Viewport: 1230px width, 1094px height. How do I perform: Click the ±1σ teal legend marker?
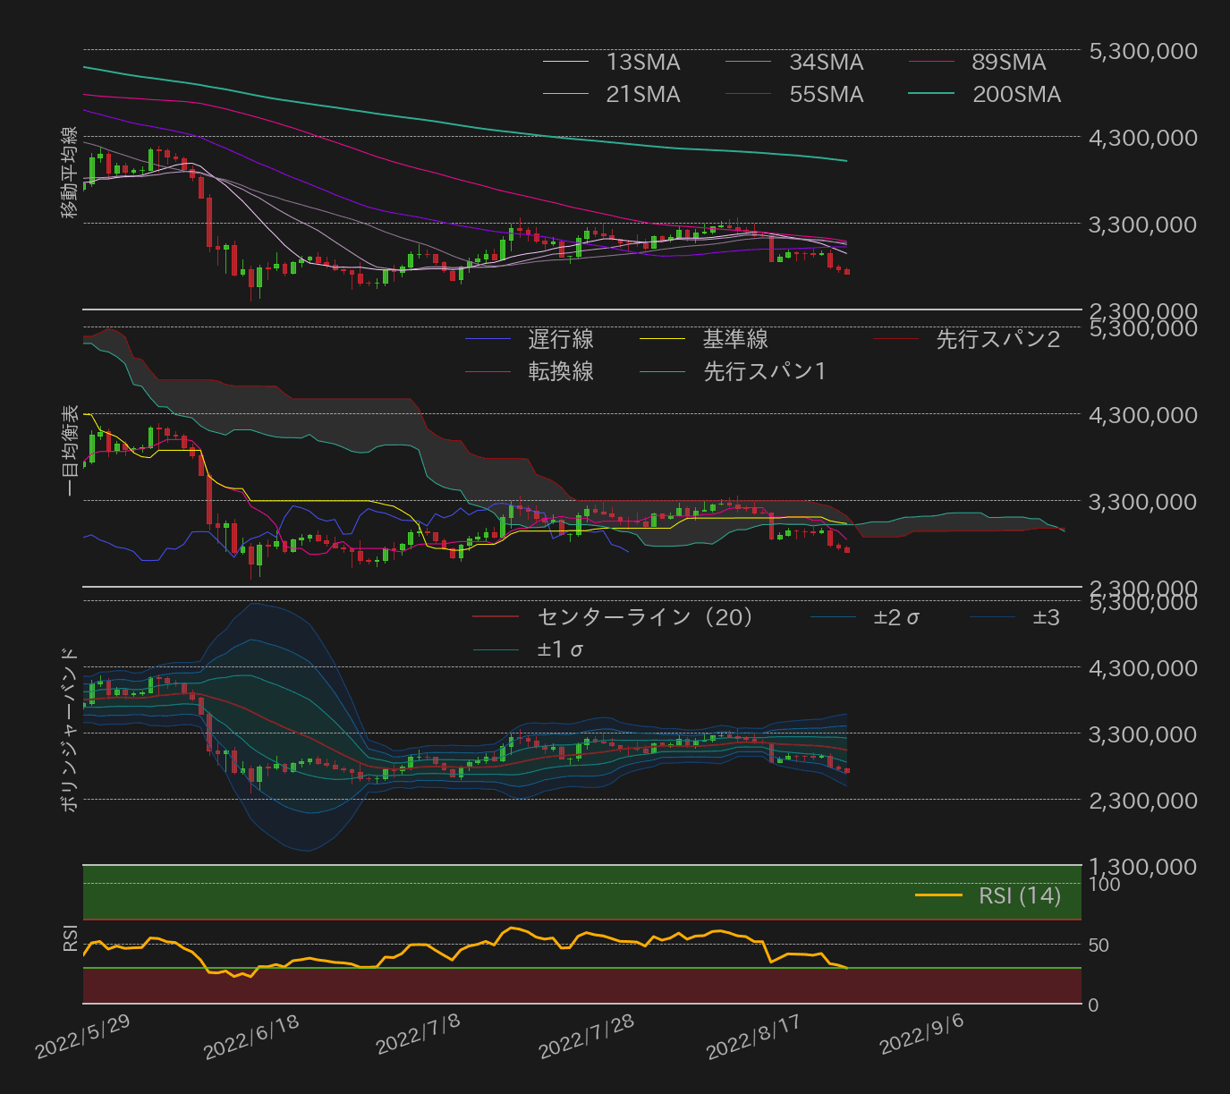click(x=497, y=649)
